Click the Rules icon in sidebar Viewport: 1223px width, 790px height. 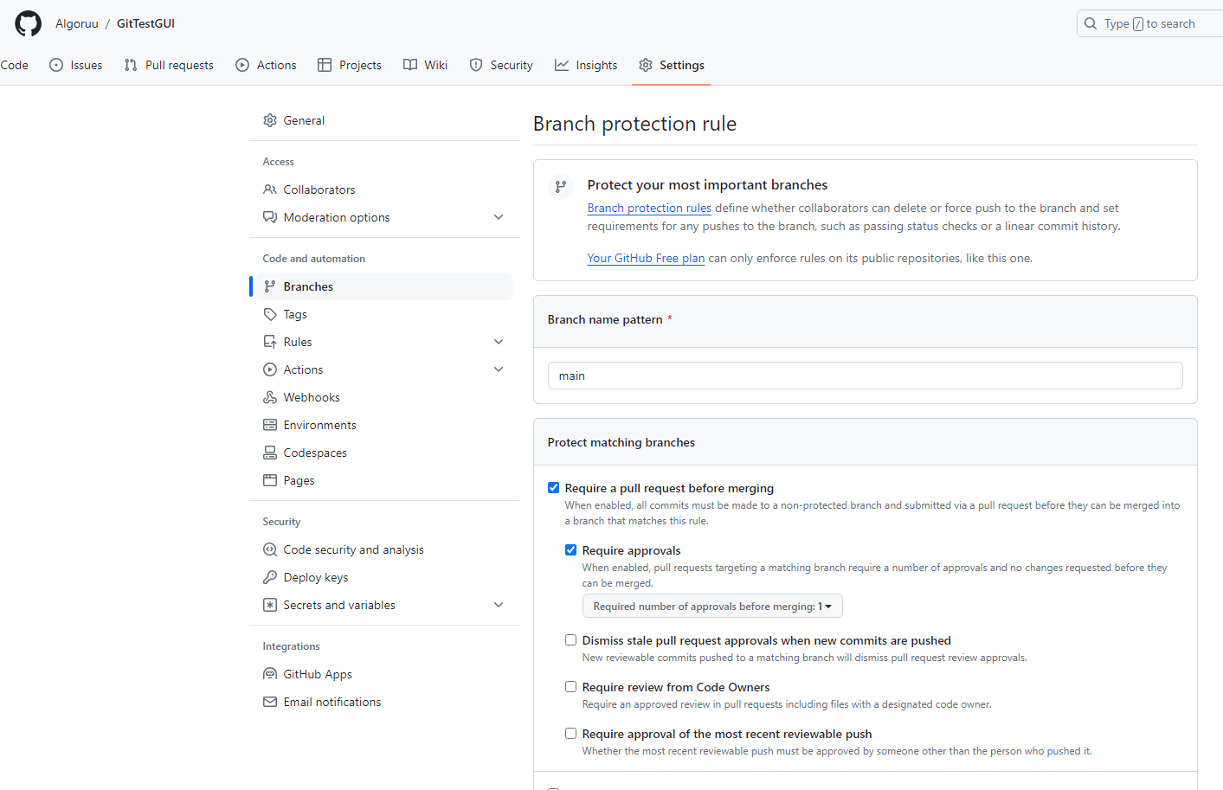[270, 342]
